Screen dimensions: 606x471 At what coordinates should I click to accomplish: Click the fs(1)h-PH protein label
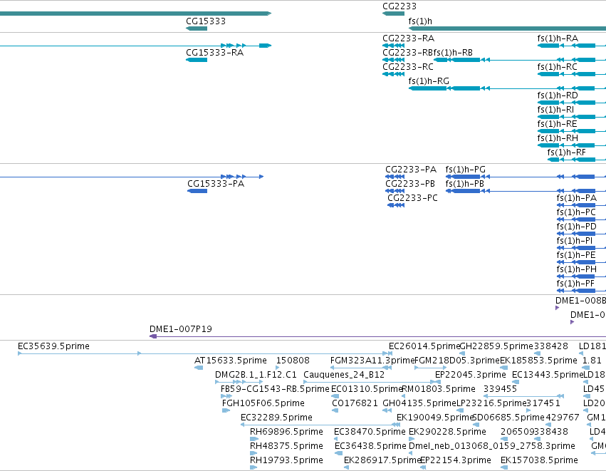[x=577, y=269]
